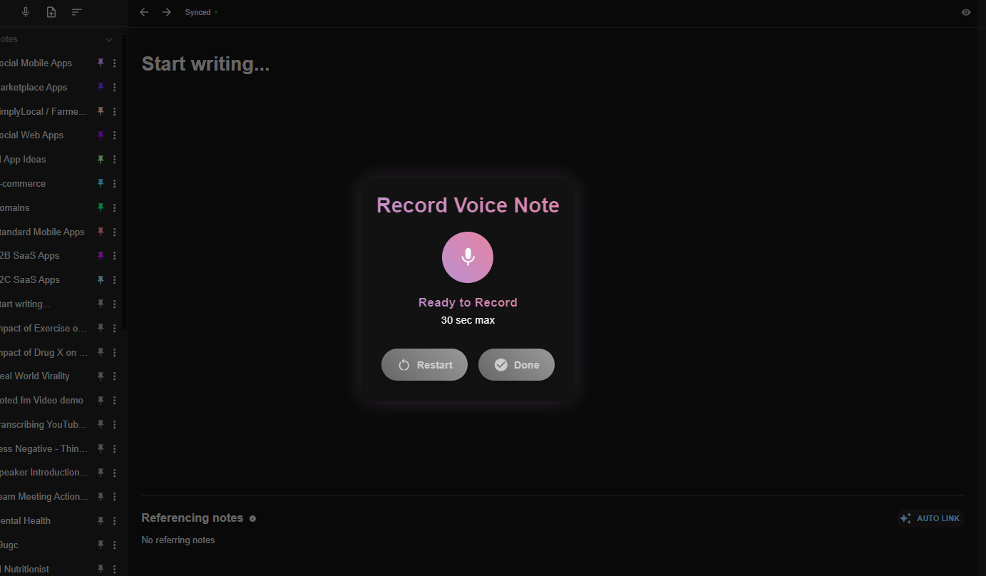Open the three-dot menu for Noted.fm Video demo

114,400
